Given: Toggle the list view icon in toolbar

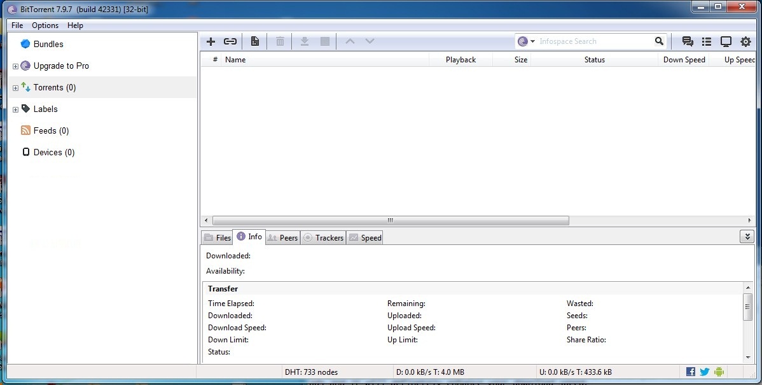Looking at the screenshot, I should 707,41.
